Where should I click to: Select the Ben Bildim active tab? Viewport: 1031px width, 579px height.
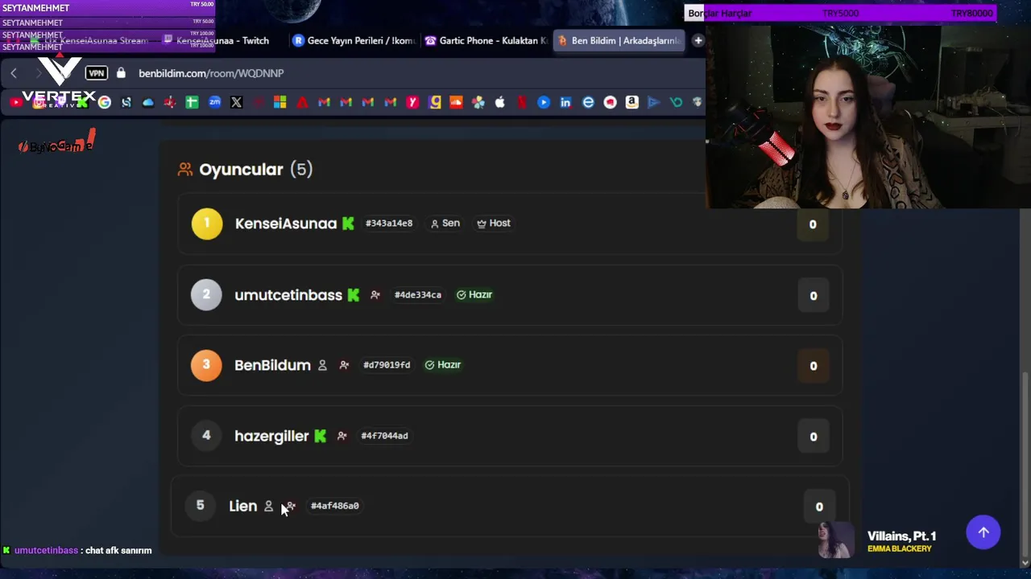(x=619, y=40)
